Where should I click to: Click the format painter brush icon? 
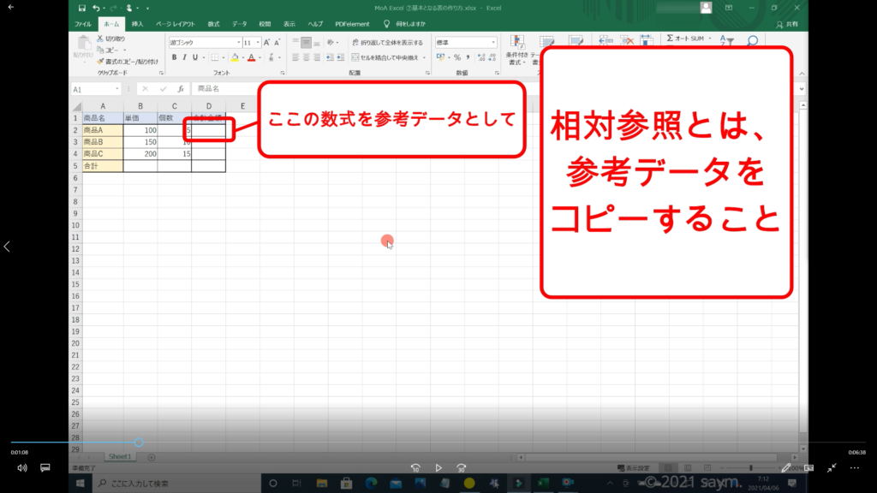99,62
